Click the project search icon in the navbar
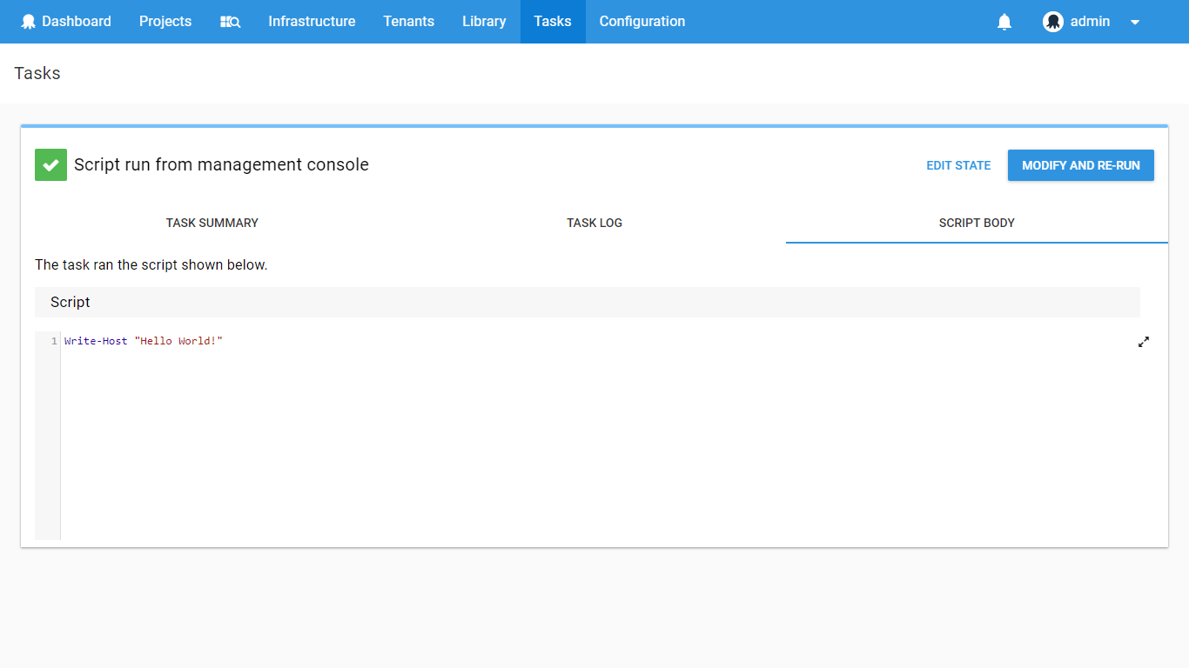Screen dimensions: 1189x668 (230, 22)
